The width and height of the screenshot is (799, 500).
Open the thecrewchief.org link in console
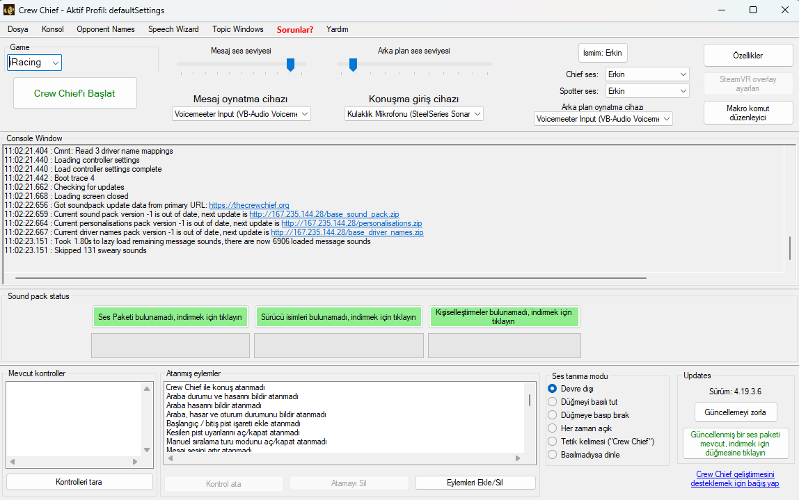pos(249,205)
